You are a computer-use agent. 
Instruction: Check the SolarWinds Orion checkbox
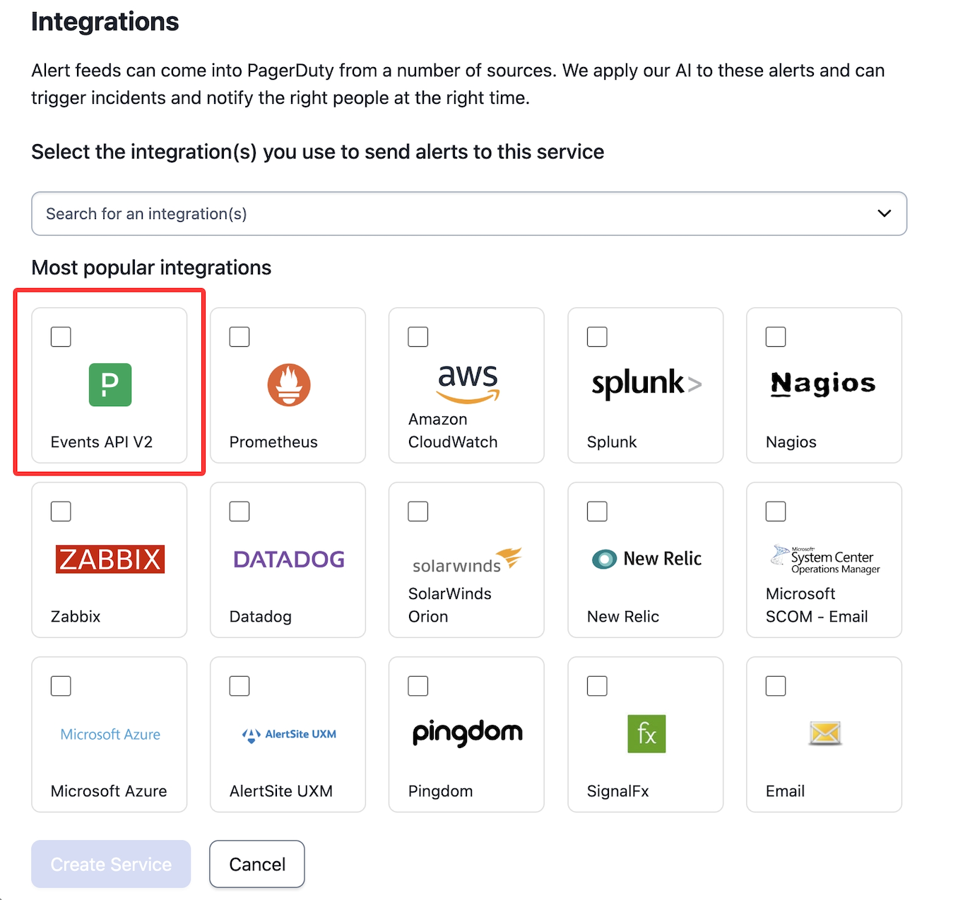pyautogui.click(x=418, y=511)
